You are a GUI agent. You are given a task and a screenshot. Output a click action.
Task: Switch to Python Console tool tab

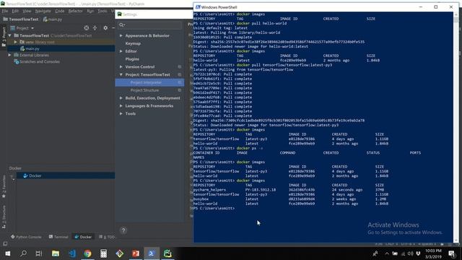coord(26,237)
